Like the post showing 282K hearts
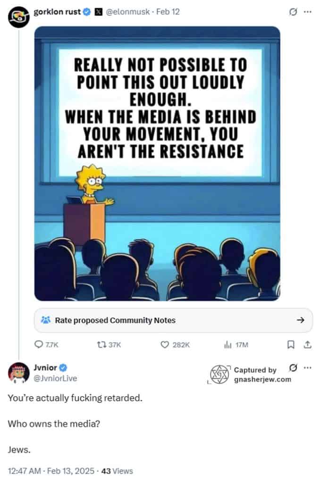Image resolution: width=319 pixels, height=483 pixels. (165, 344)
